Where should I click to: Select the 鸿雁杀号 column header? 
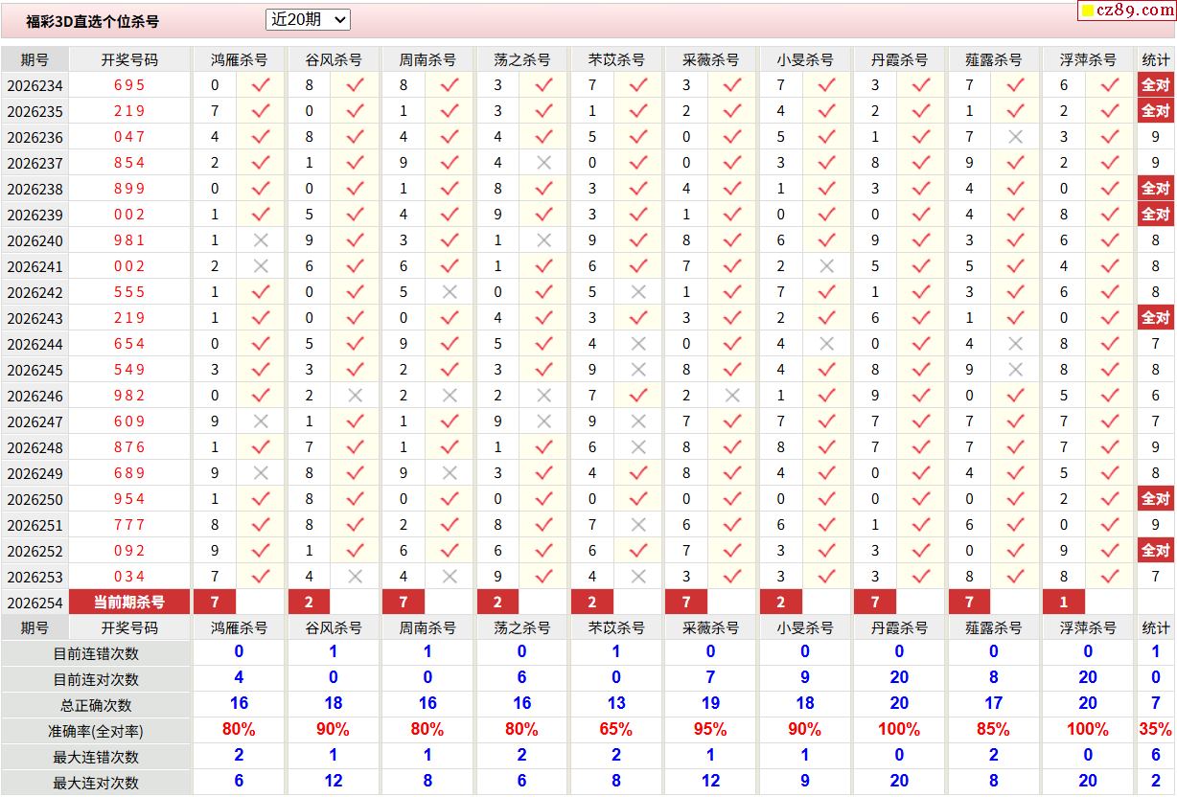pos(239,59)
